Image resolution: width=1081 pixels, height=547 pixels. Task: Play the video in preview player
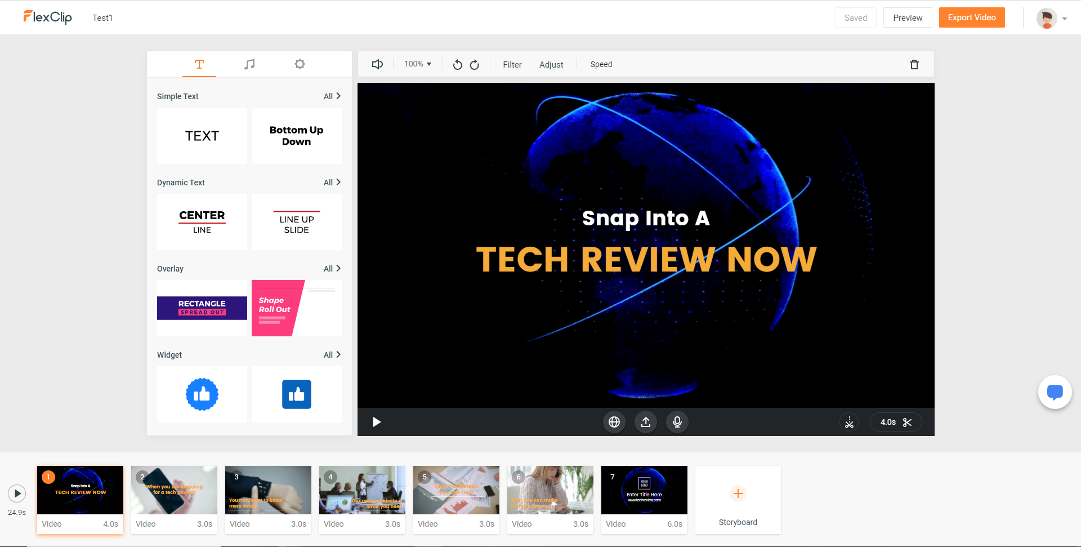(377, 422)
